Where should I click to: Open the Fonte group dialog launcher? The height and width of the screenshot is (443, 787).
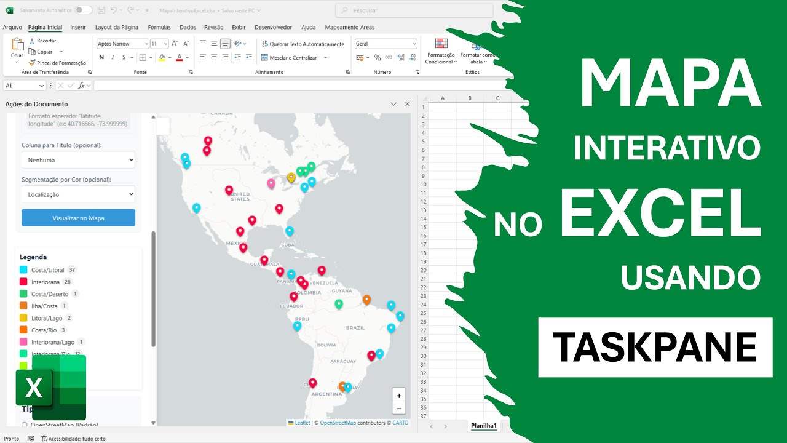(x=191, y=72)
